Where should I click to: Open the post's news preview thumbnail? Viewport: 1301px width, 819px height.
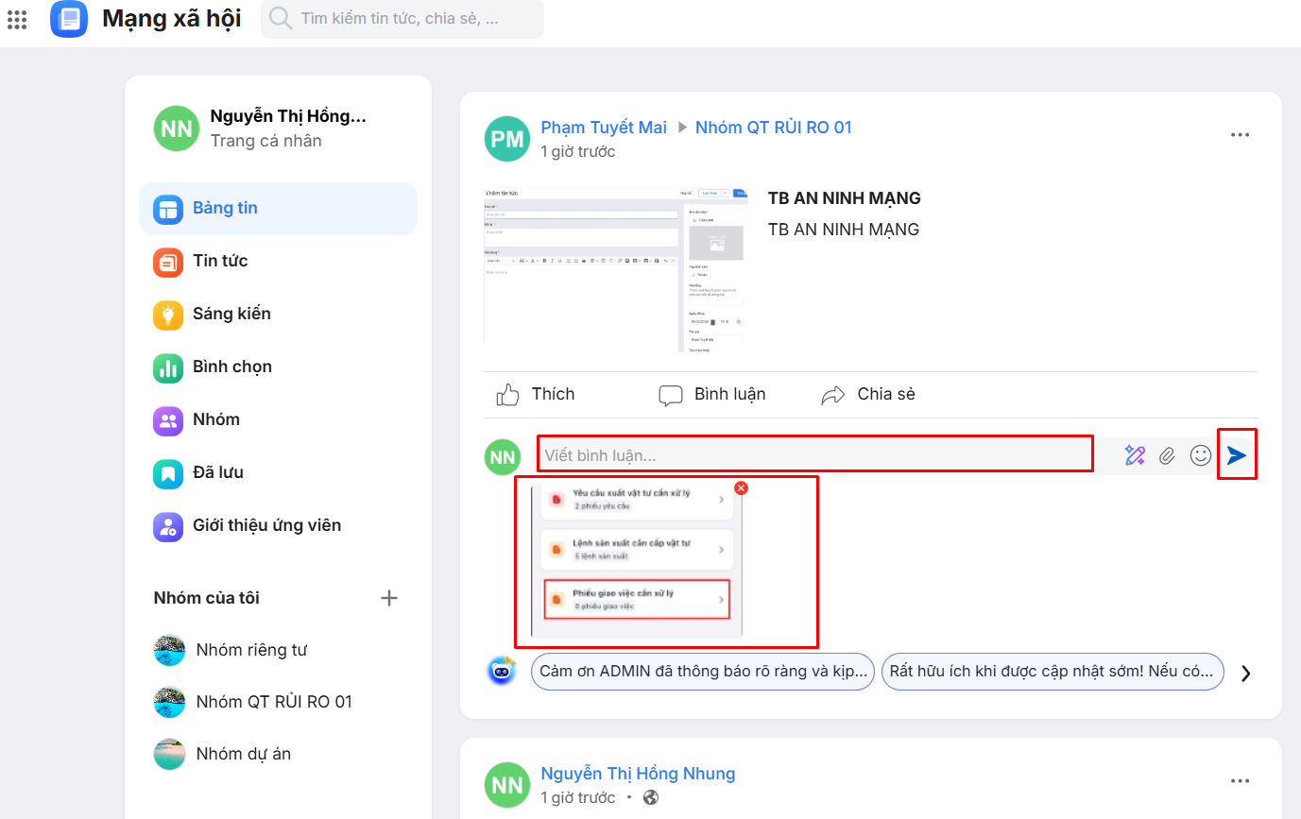pyautogui.click(x=616, y=269)
